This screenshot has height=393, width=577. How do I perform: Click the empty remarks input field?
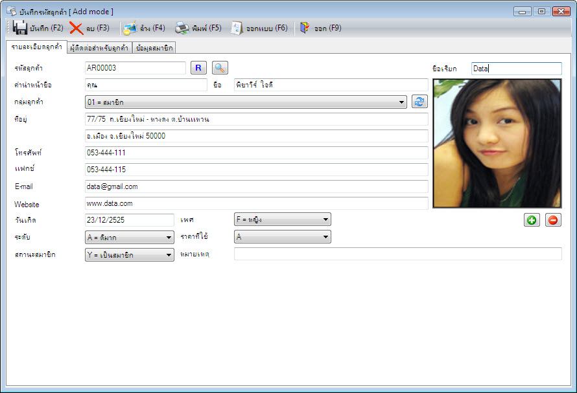(398, 254)
